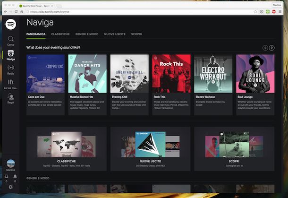The width and height of the screenshot is (288, 198).
Task: Click the browser back arrow
Action: [6, 12]
